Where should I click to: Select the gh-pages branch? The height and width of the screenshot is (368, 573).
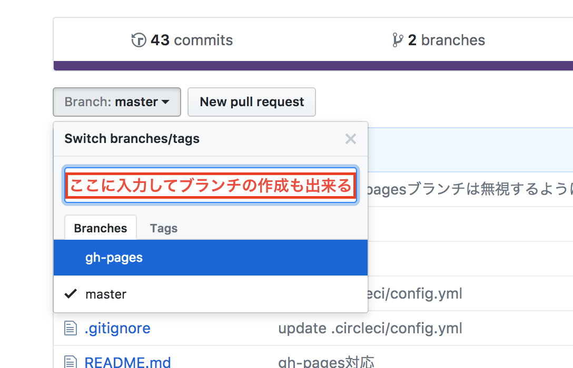pyautogui.click(x=211, y=258)
